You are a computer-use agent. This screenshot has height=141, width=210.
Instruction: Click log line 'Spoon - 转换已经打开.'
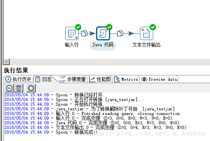click(54, 95)
